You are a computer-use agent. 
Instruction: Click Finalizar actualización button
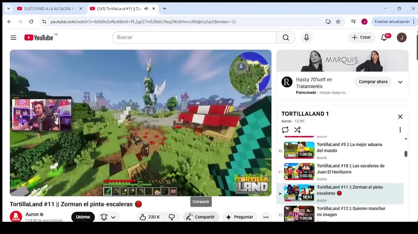[392, 22]
